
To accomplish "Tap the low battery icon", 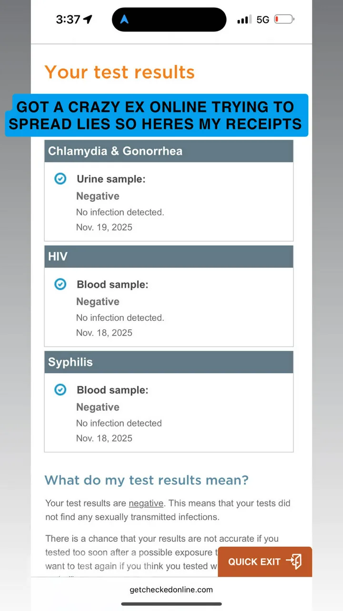I will tap(284, 20).
